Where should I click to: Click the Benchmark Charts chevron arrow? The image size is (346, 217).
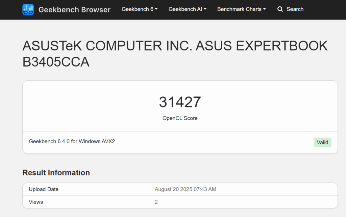pos(264,9)
